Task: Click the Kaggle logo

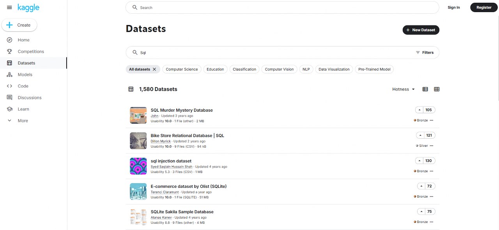Action: tap(28, 7)
